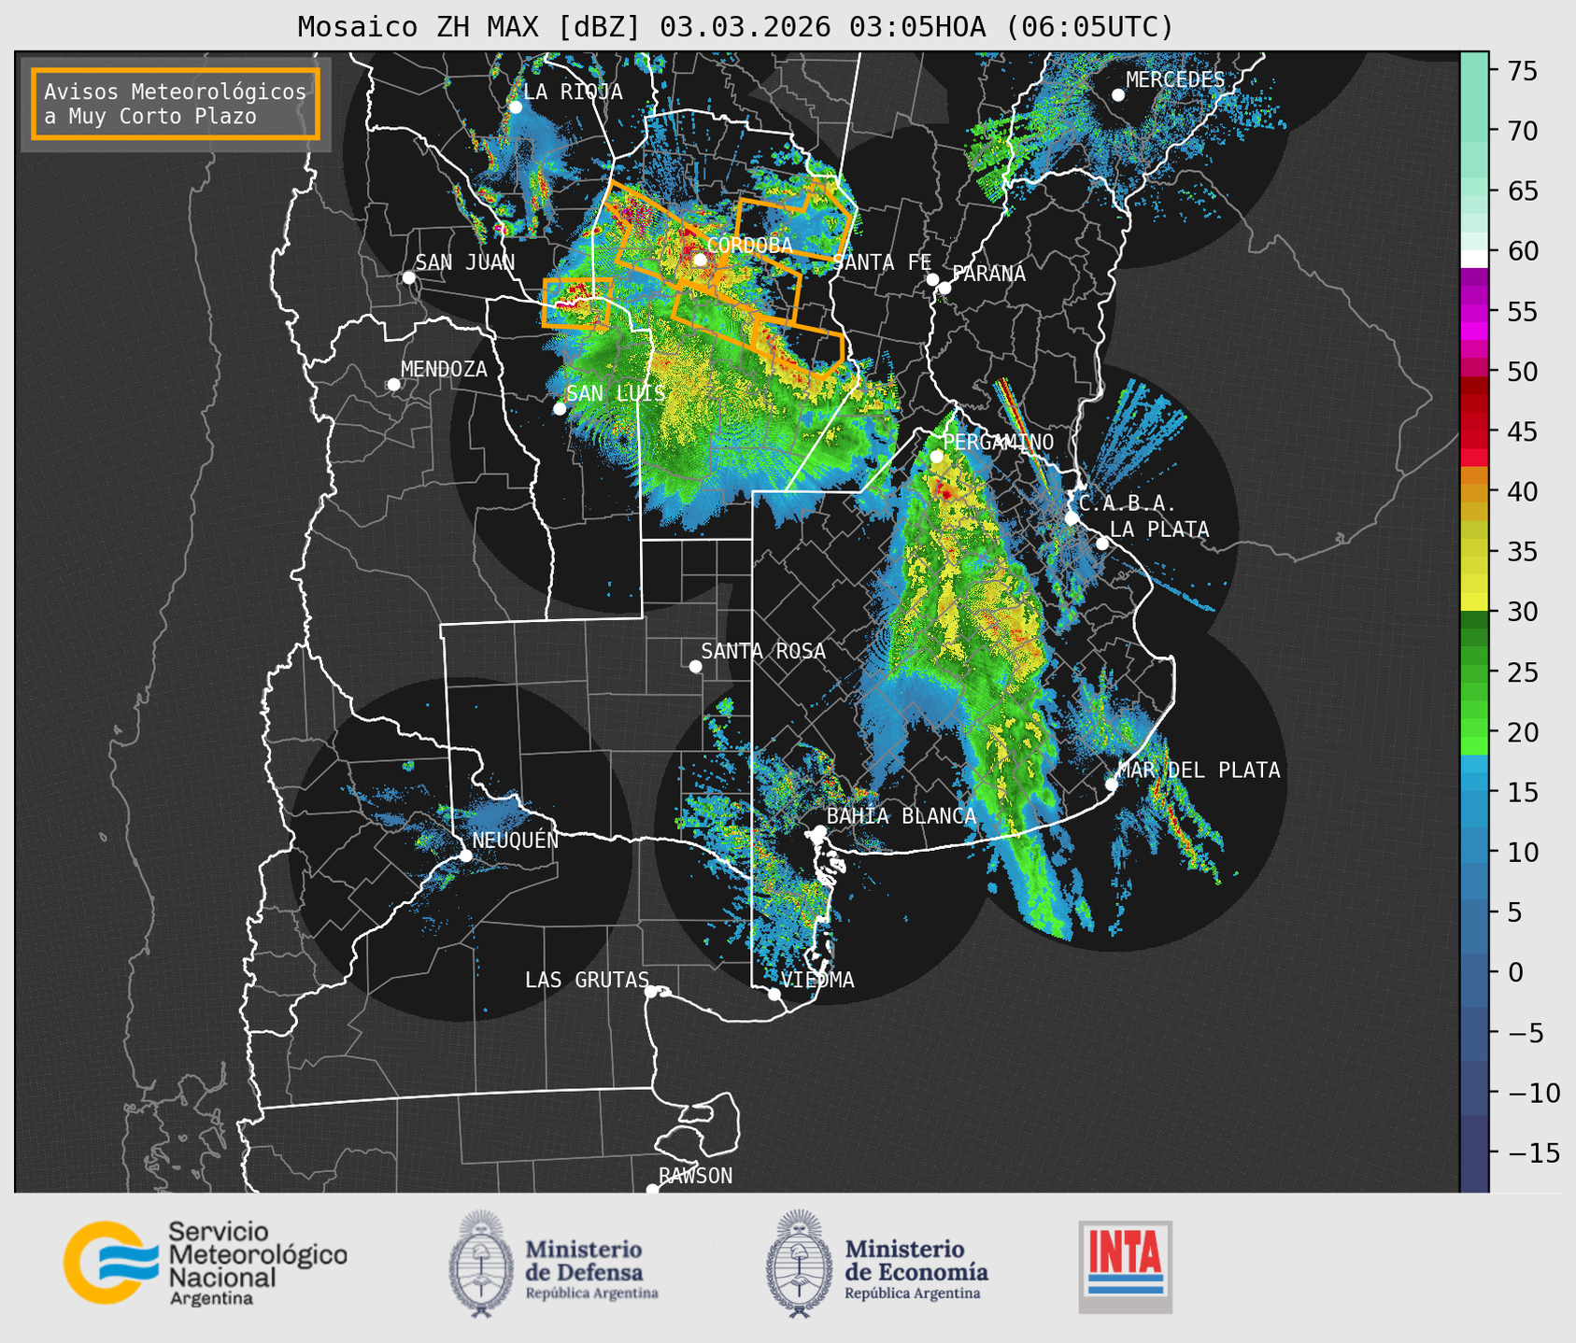The width and height of the screenshot is (1576, 1343).
Task: Click the "−15" colorbar tick label
Action: 1532,1152
